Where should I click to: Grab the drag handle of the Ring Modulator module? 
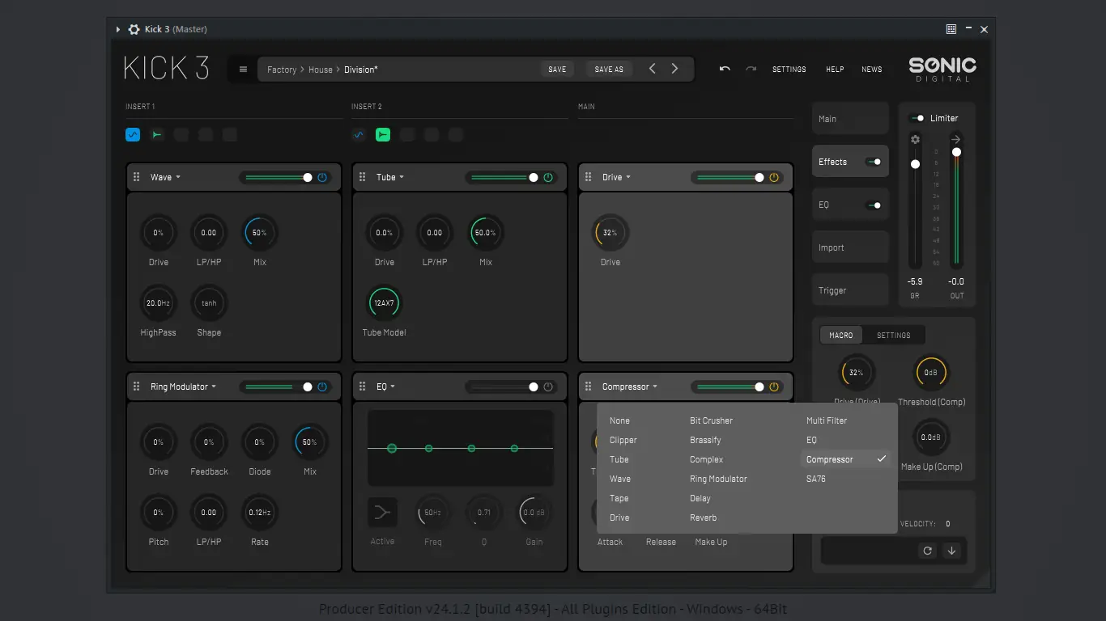(137, 387)
